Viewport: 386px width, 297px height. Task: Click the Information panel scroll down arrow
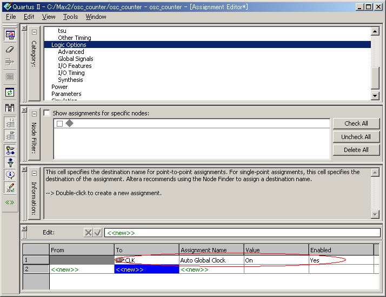pos(375,215)
